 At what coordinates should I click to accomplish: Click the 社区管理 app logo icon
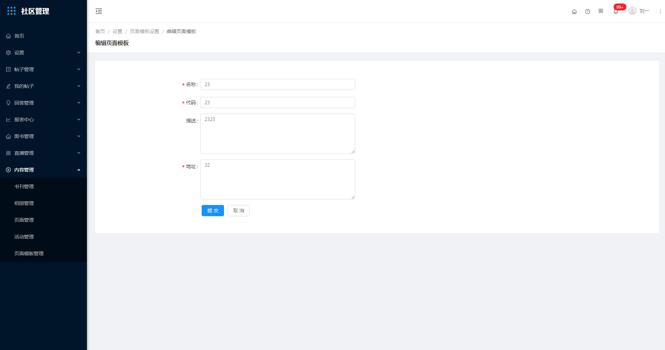(12, 11)
